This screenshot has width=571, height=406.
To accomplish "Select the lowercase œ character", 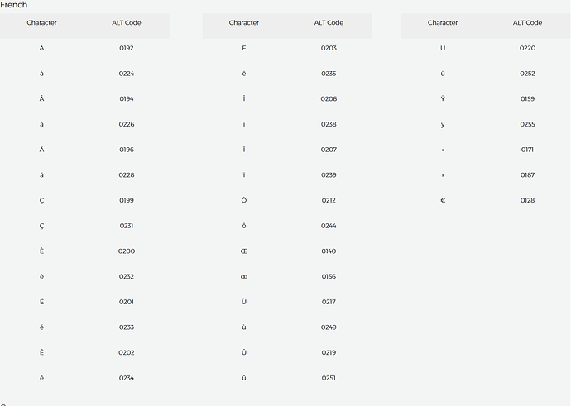I will pos(244,277).
